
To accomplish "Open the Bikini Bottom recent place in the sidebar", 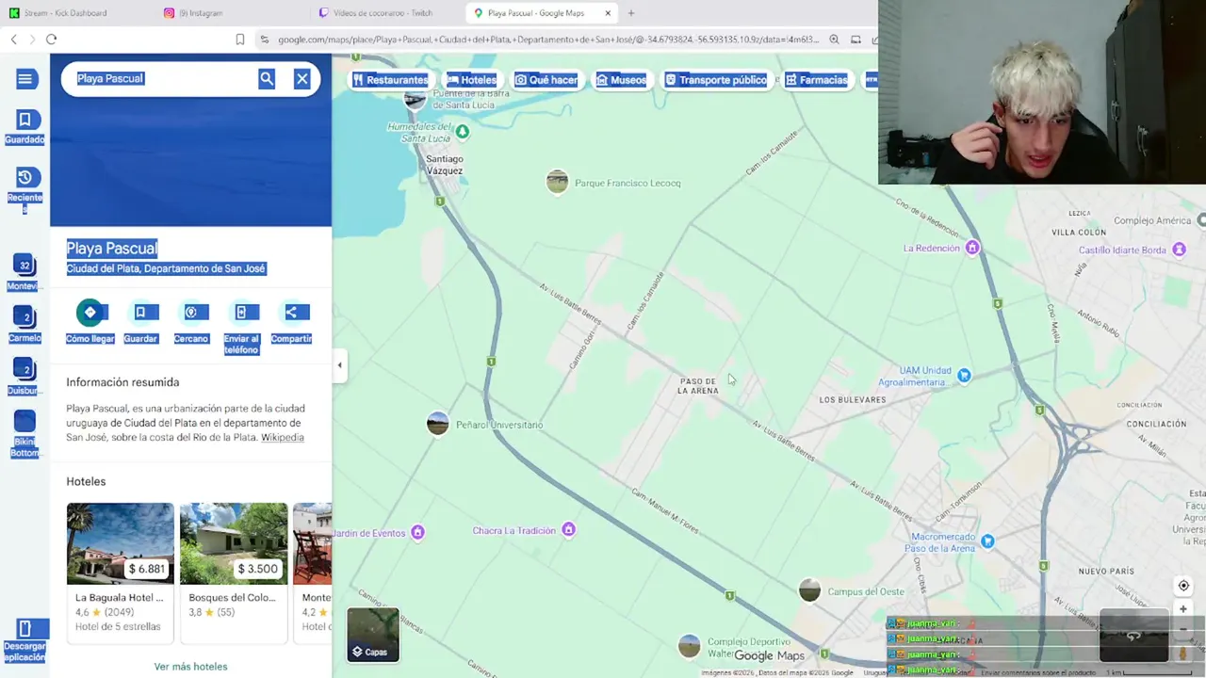I will pyautogui.click(x=24, y=433).
